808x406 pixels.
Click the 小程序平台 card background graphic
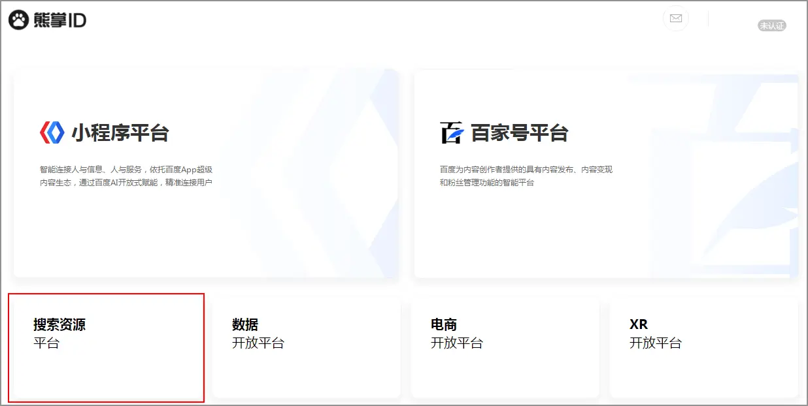point(327,196)
